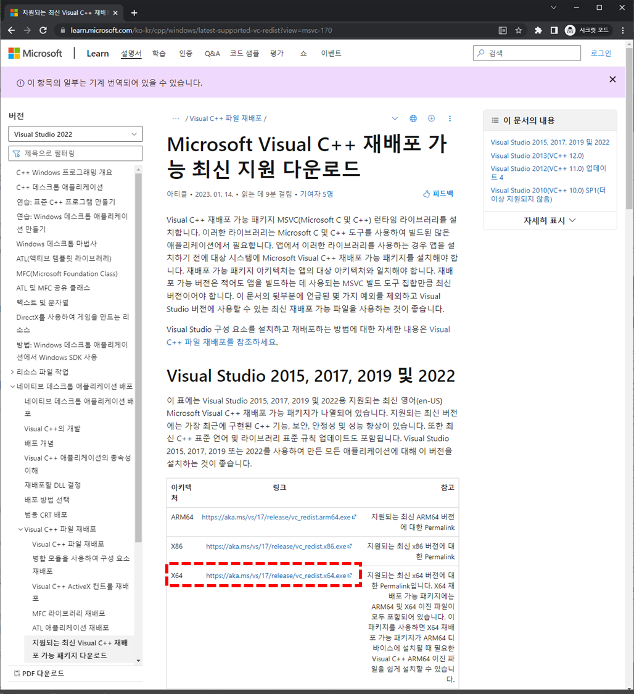The width and height of the screenshot is (634, 694).
Task: Click the 로그인 link
Action: [x=600, y=53]
